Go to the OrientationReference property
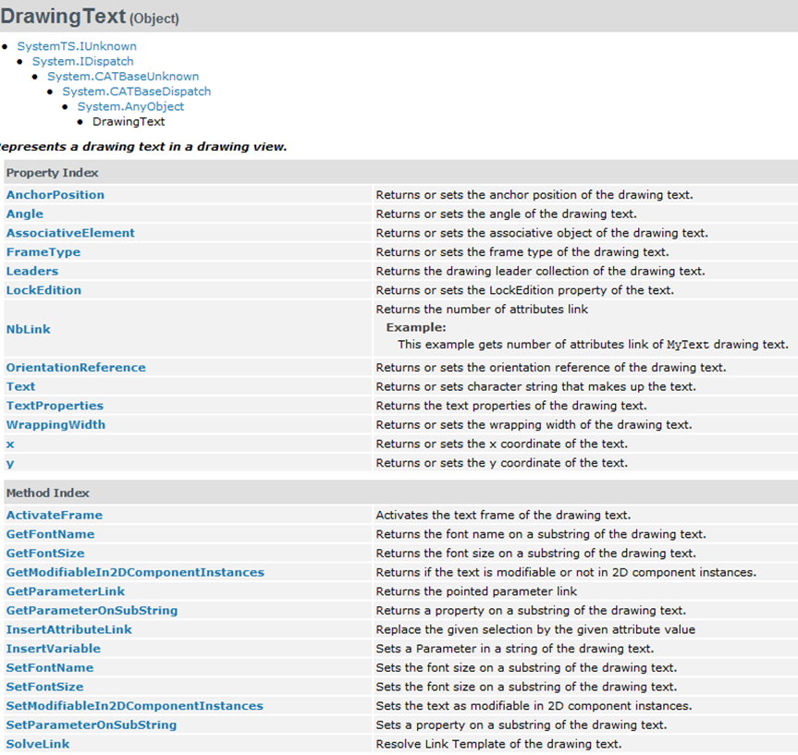Screen dimensions: 798x755 coord(76,368)
